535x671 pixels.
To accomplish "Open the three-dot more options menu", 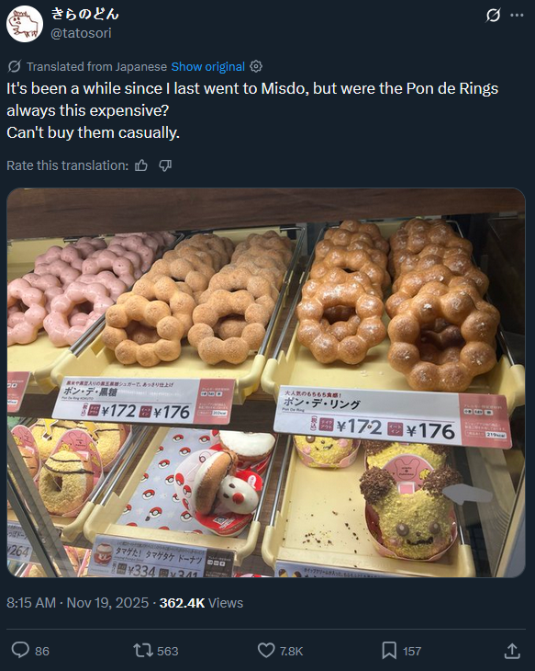I will click(x=517, y=16).
